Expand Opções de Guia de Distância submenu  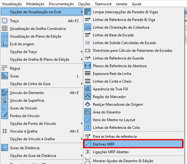click(42, 156)
